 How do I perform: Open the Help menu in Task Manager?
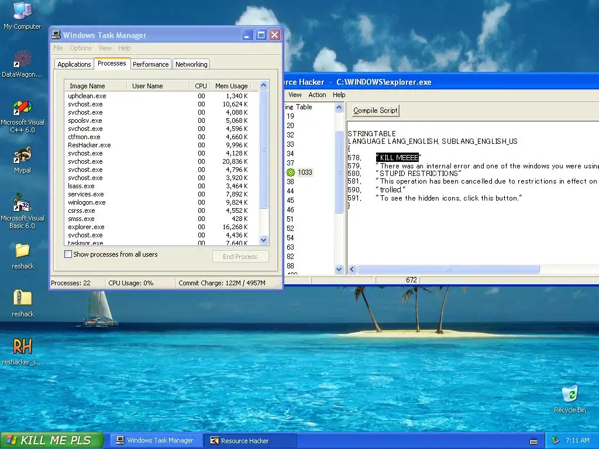tap(124, 48)
